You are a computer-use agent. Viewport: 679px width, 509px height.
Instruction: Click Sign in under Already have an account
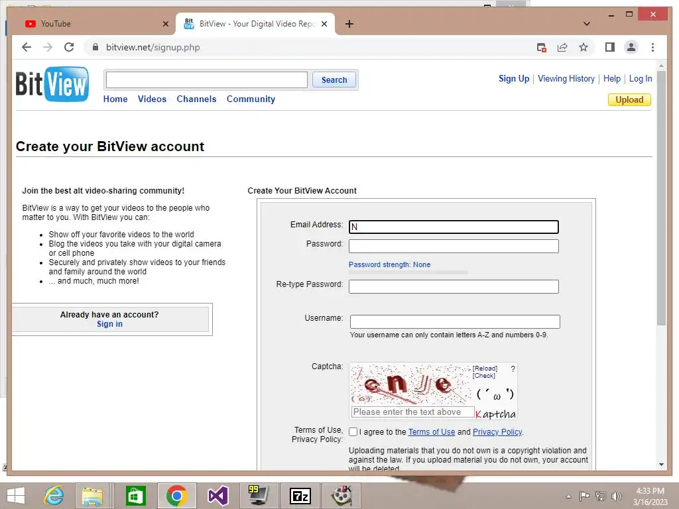[109, 324]
